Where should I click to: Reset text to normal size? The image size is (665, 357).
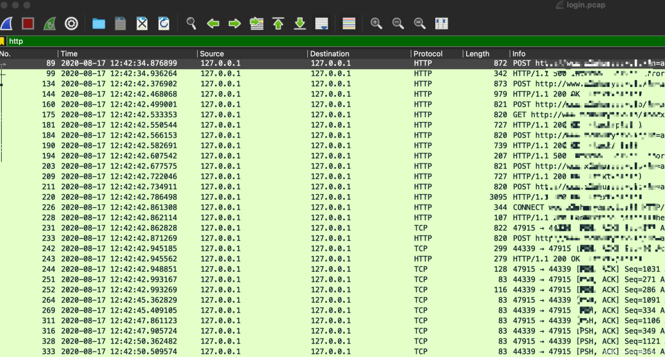(420, 23)
